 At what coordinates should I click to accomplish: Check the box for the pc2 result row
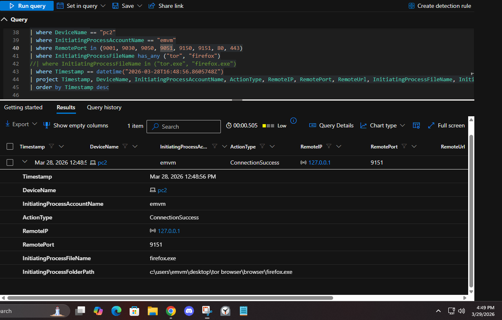pyautogui.click(x=10, y=162)
